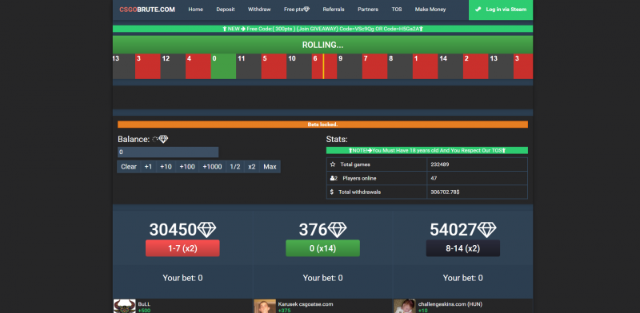This screenshot has width=640, height=313.
Task: Click the Steam logo icon in login button
Action: (478, 10)
